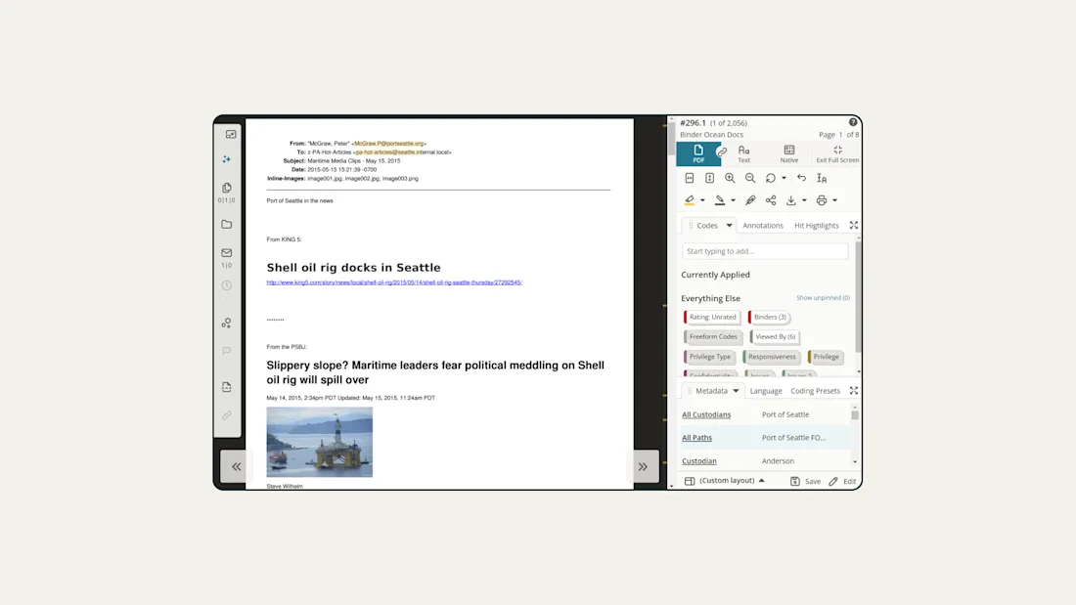
Task: Click the sparkle AI assistant icon
Action: pyautogui.click(x=227, y=159)
